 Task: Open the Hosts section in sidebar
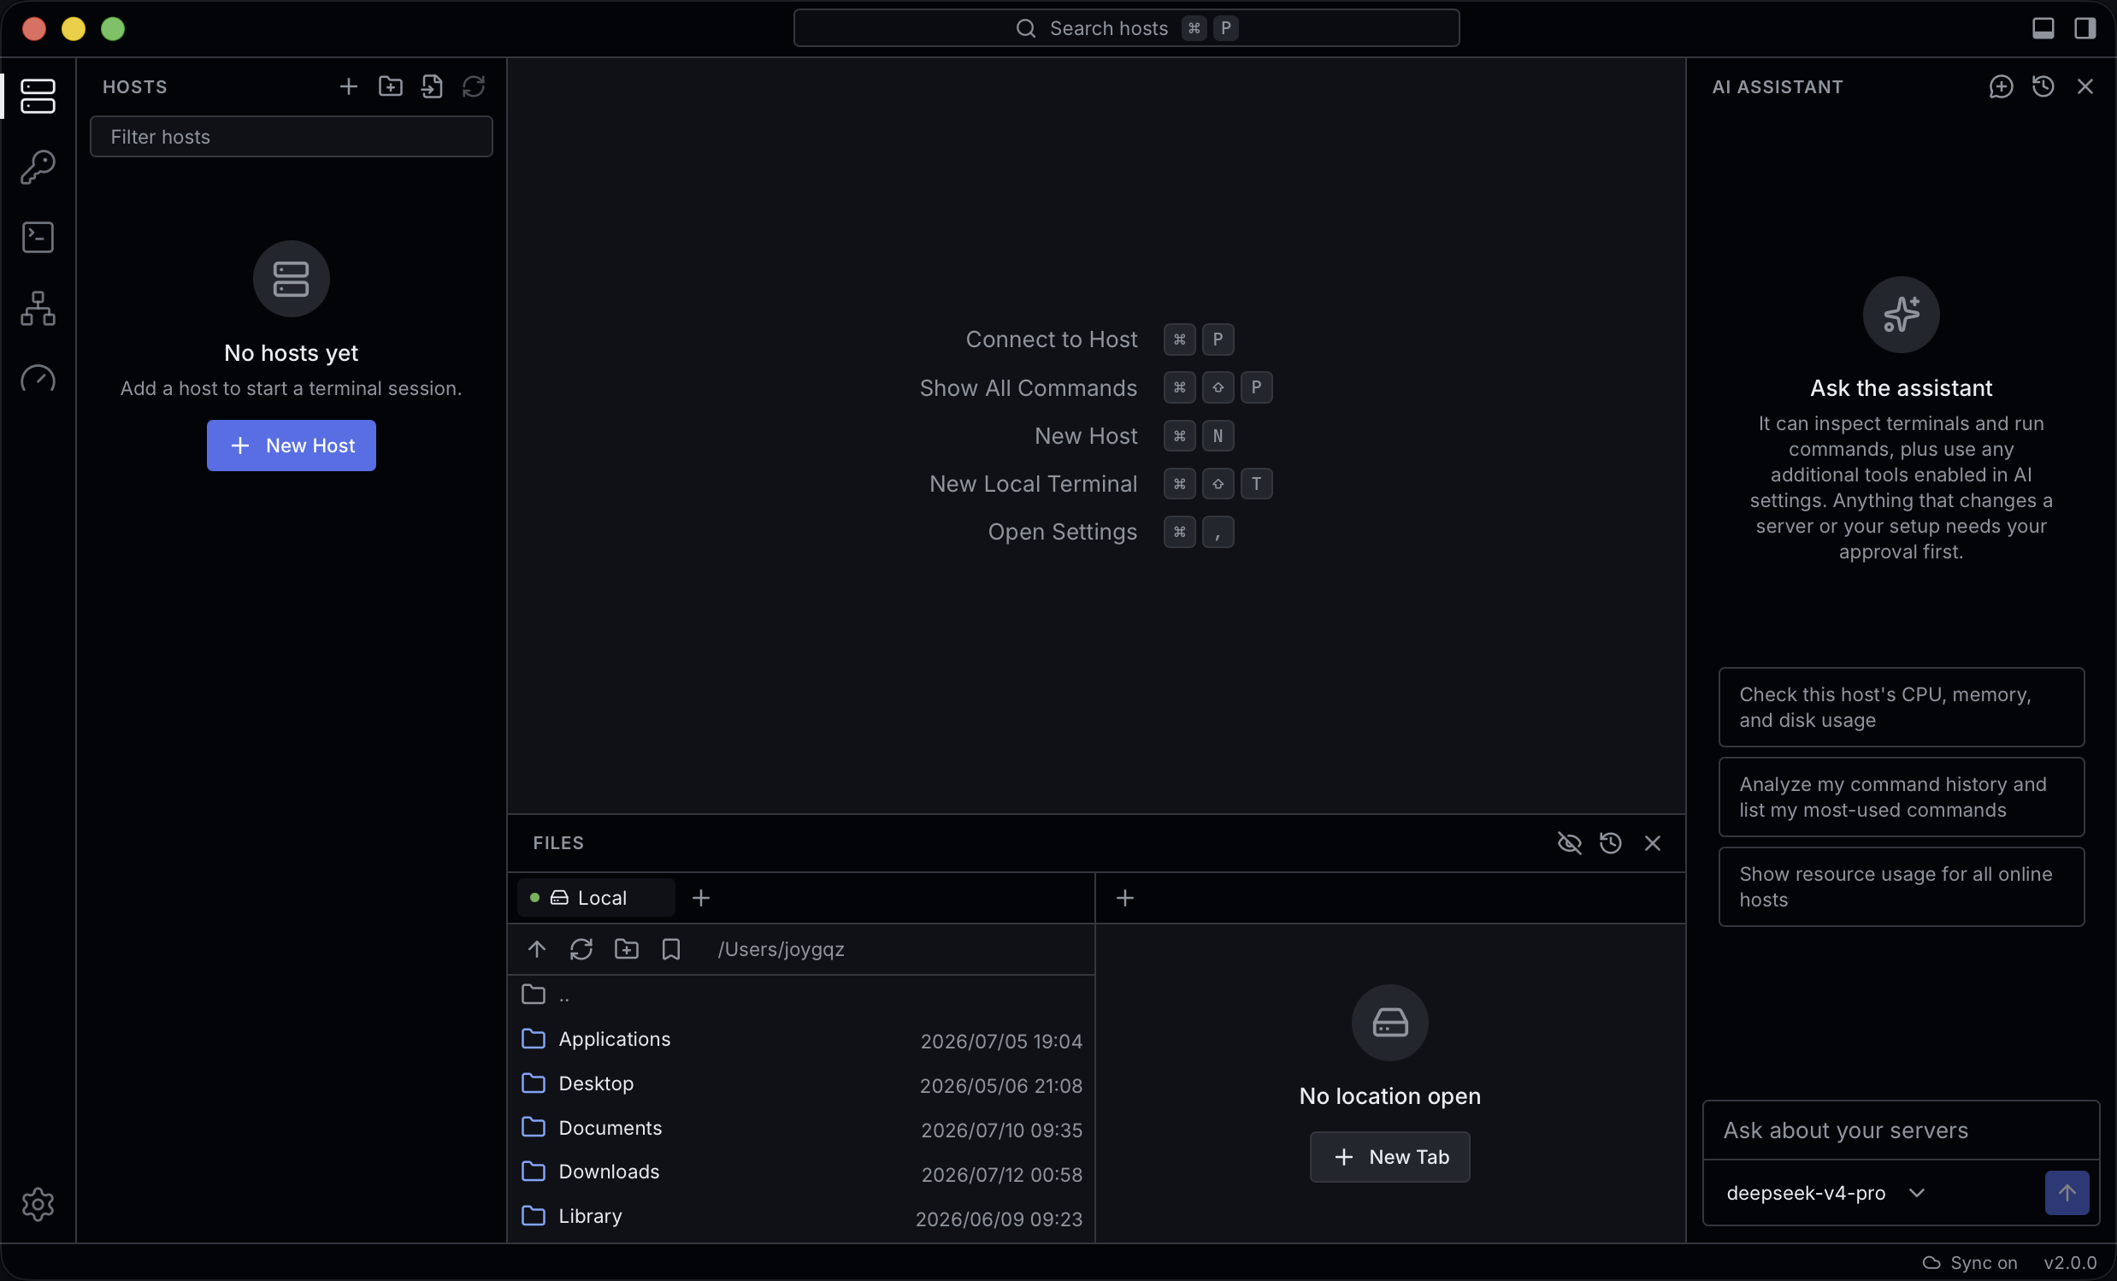click(x=38, y=96)
